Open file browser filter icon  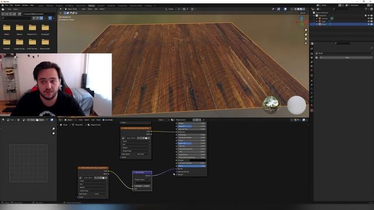[x=50, y=18]
